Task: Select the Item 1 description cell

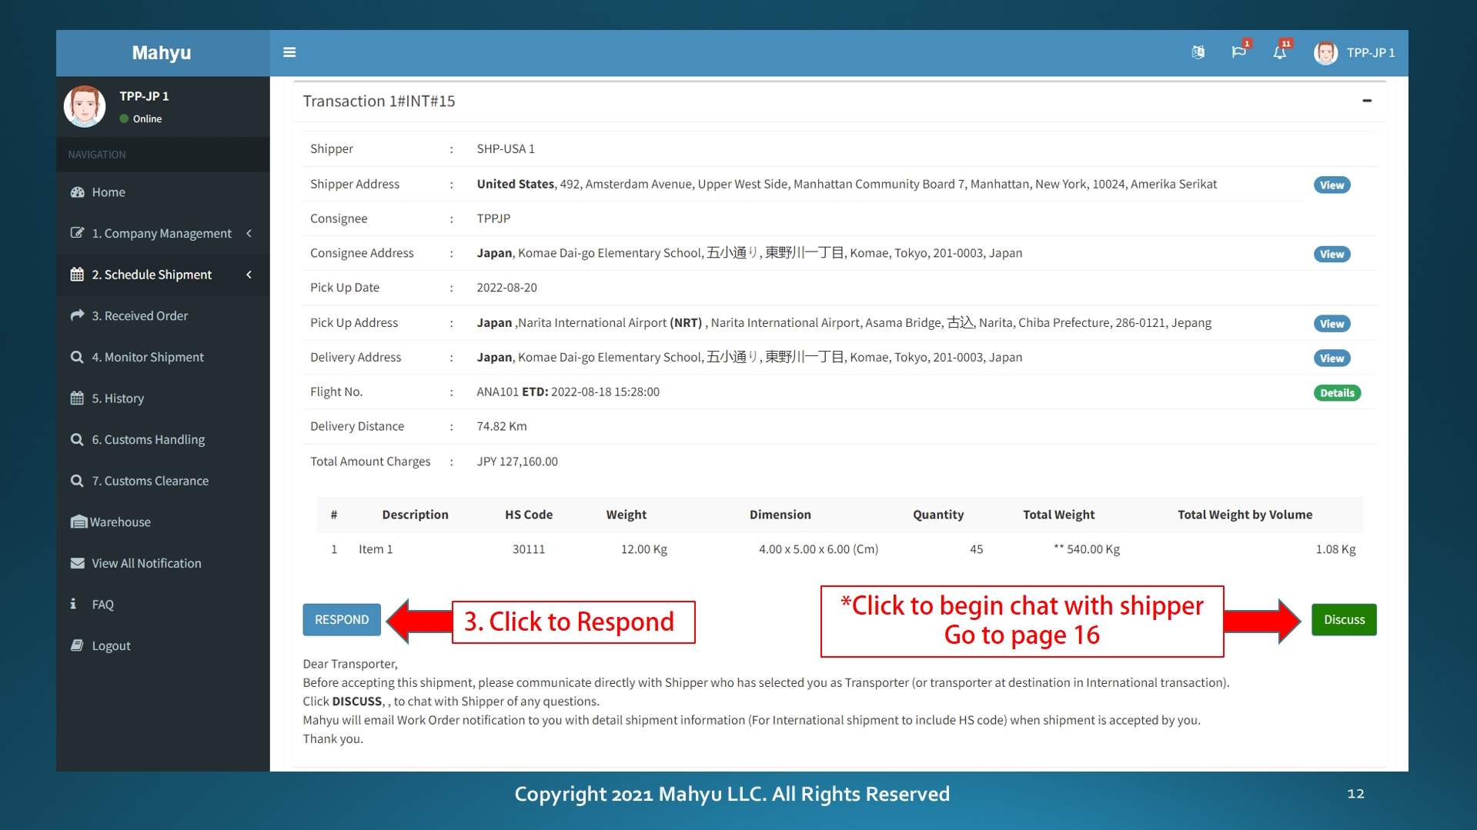Action: pyautogui.click(x=376, y=549)
